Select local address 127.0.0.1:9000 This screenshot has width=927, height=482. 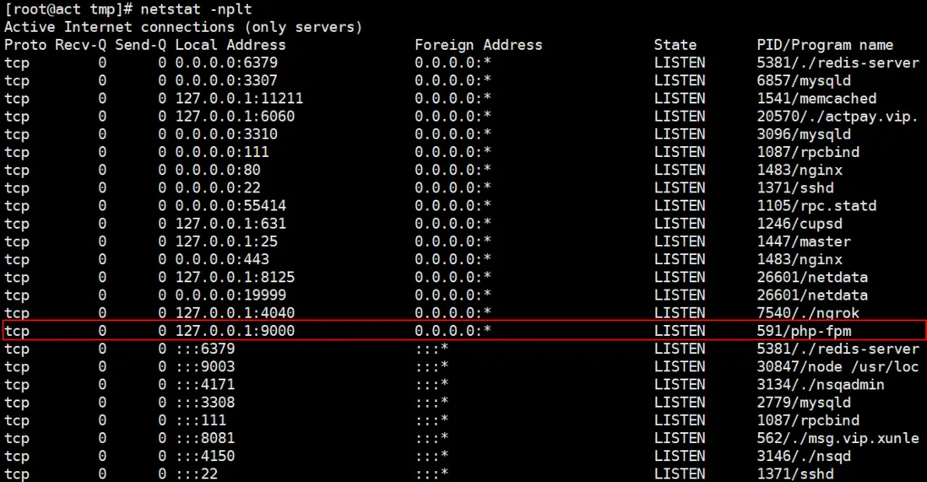(x=235, y=331)
